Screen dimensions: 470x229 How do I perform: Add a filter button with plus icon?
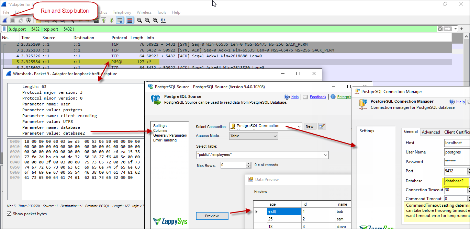click(x=462, y=29)
